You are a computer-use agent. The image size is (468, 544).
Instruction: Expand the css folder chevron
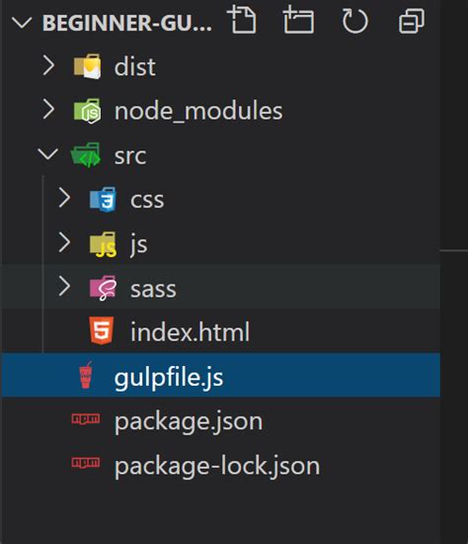[x=64, y=198]
